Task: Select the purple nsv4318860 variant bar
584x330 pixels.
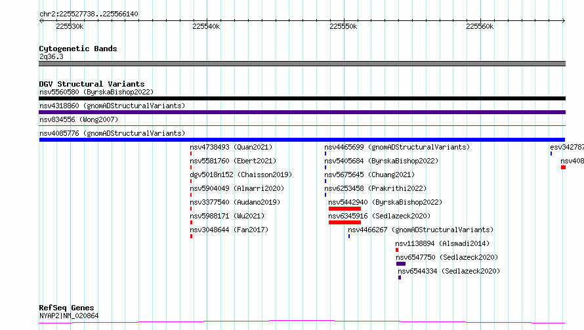Action: [x=302, y=112]
